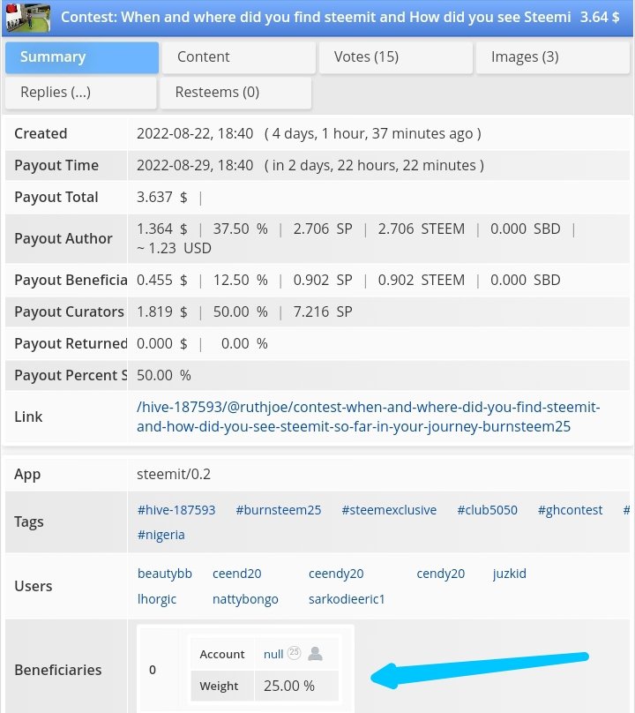Visit user ceend20

point(237,574)
